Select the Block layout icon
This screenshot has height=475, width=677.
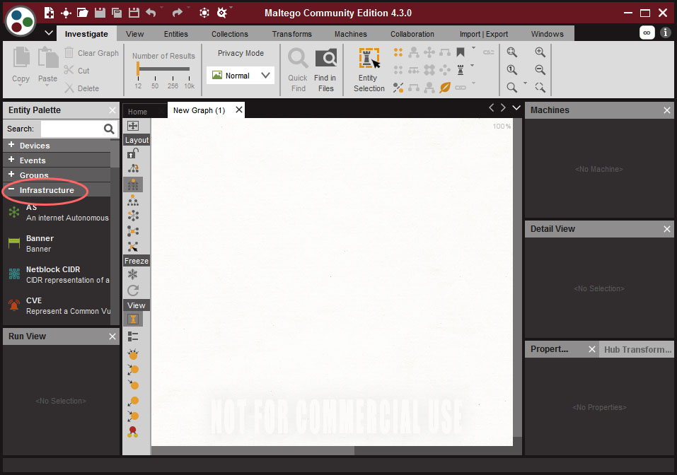[x=133, y=184]
